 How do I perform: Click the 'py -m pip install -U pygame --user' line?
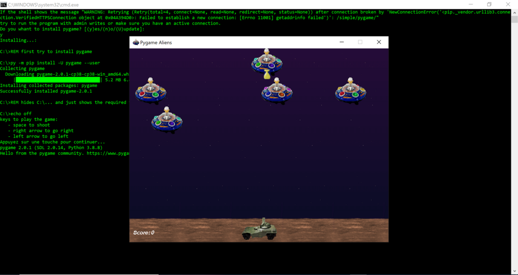coord(50,63)
